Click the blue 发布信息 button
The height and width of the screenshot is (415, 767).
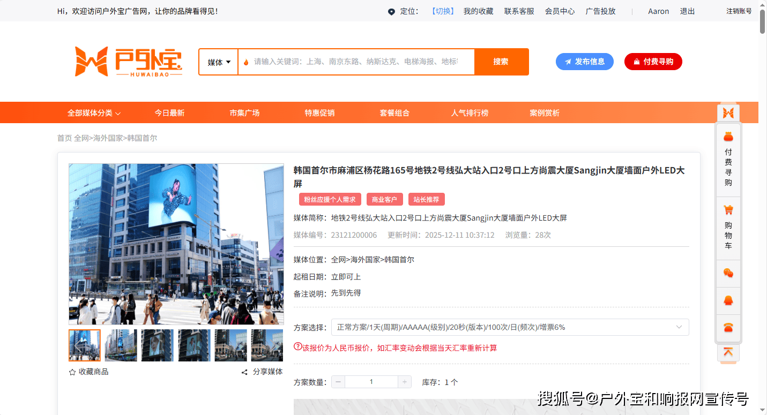pyautogui.click(x=584, y=62)
